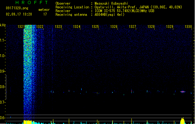
Task: Click time marker 1328
Action: coord(151,27)
